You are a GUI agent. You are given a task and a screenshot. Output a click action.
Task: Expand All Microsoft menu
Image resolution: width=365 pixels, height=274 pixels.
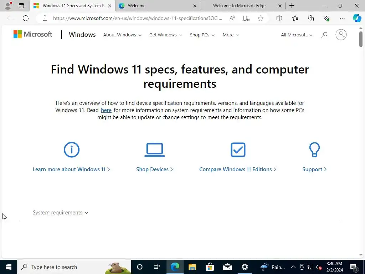click(297, 35)
